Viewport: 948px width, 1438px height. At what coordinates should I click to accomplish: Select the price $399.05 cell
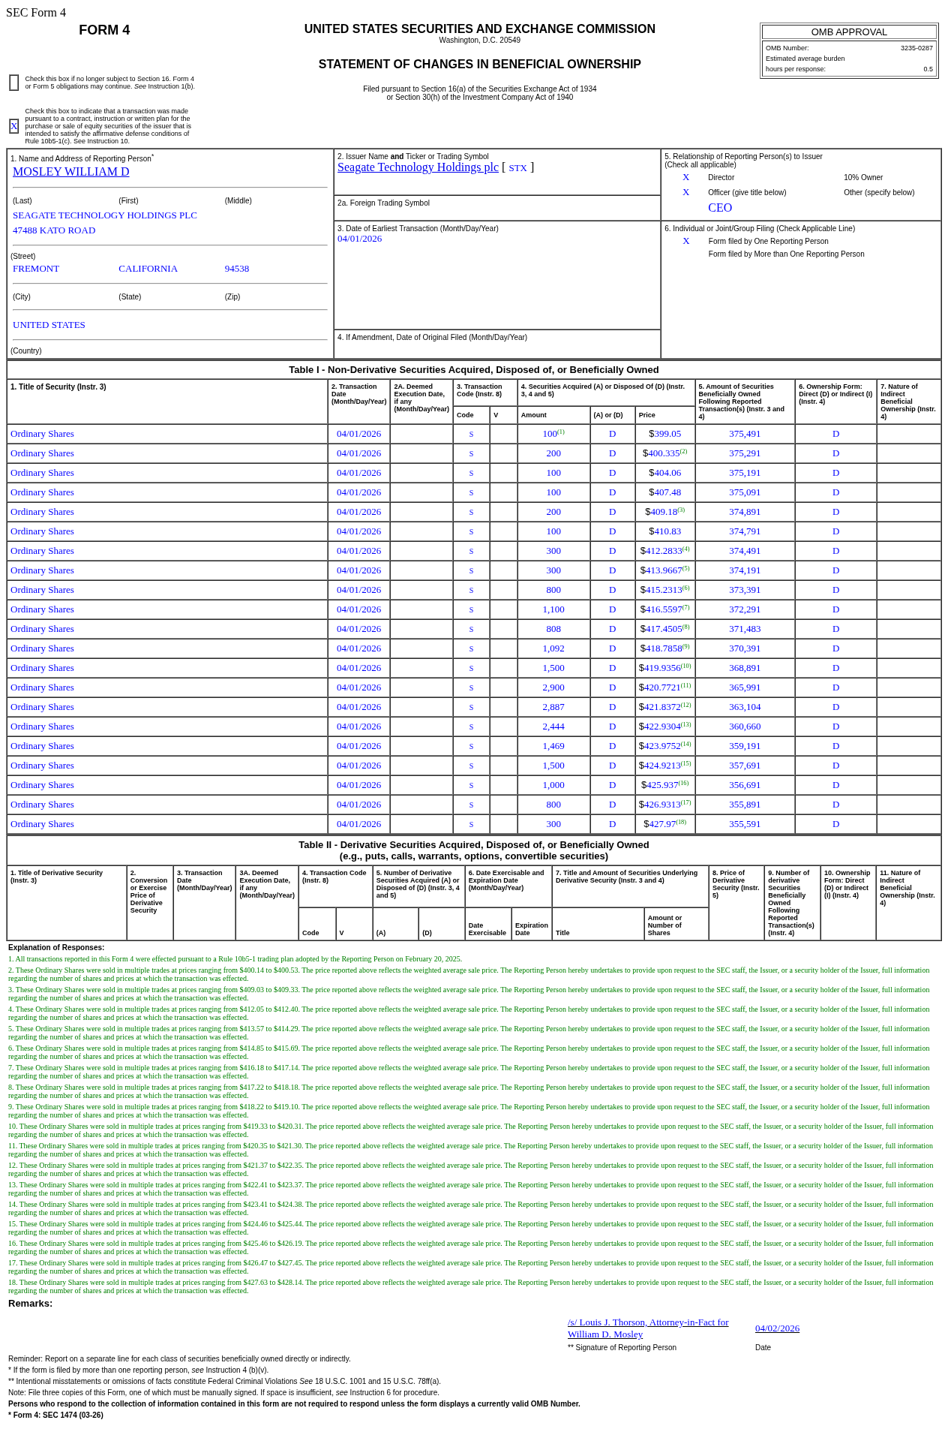[665, 434]
